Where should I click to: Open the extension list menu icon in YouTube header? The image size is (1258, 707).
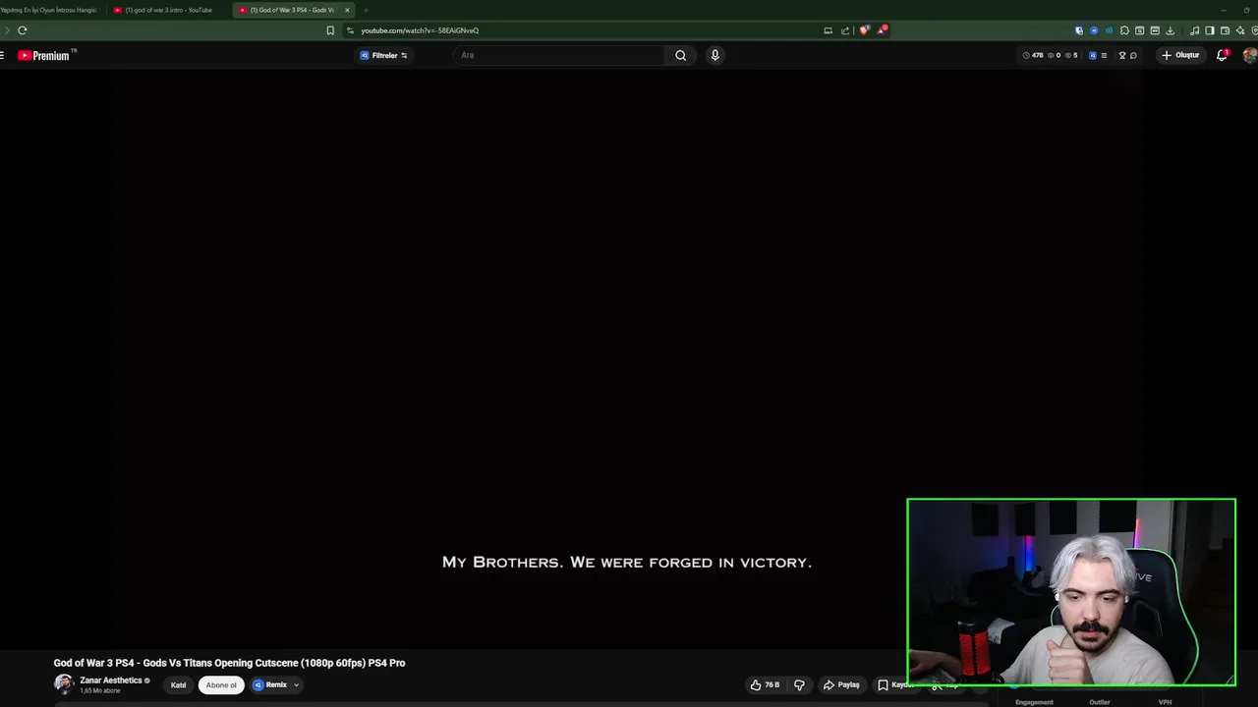1104,56
